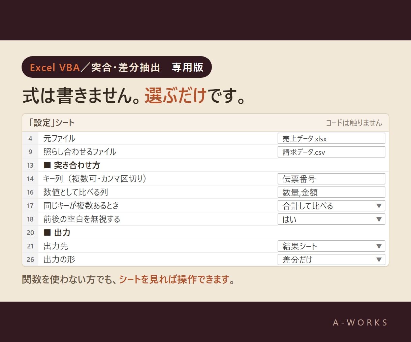Click the 出力の形 label

pyautogui.click(x=59, y=260)
